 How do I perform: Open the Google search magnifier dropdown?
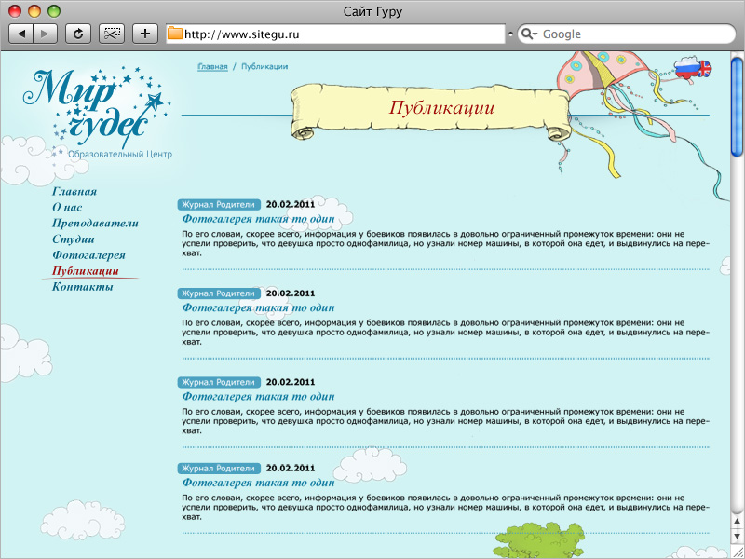tap(529, 34)
